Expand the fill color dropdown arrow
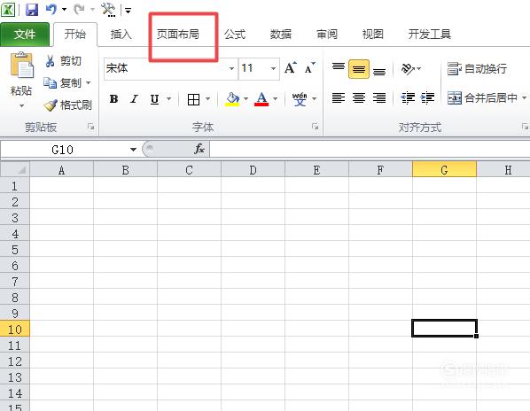The image size is (530, 411). pos(246,99)
